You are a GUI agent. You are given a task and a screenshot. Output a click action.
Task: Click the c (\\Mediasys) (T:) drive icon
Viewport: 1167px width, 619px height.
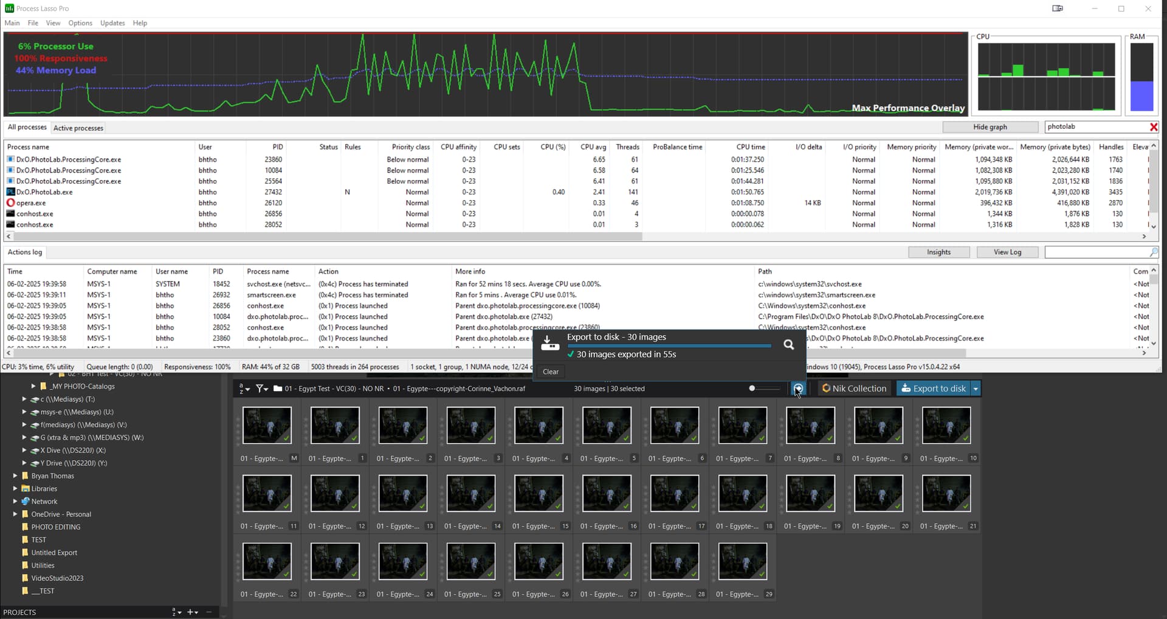(x=35, y=399)
